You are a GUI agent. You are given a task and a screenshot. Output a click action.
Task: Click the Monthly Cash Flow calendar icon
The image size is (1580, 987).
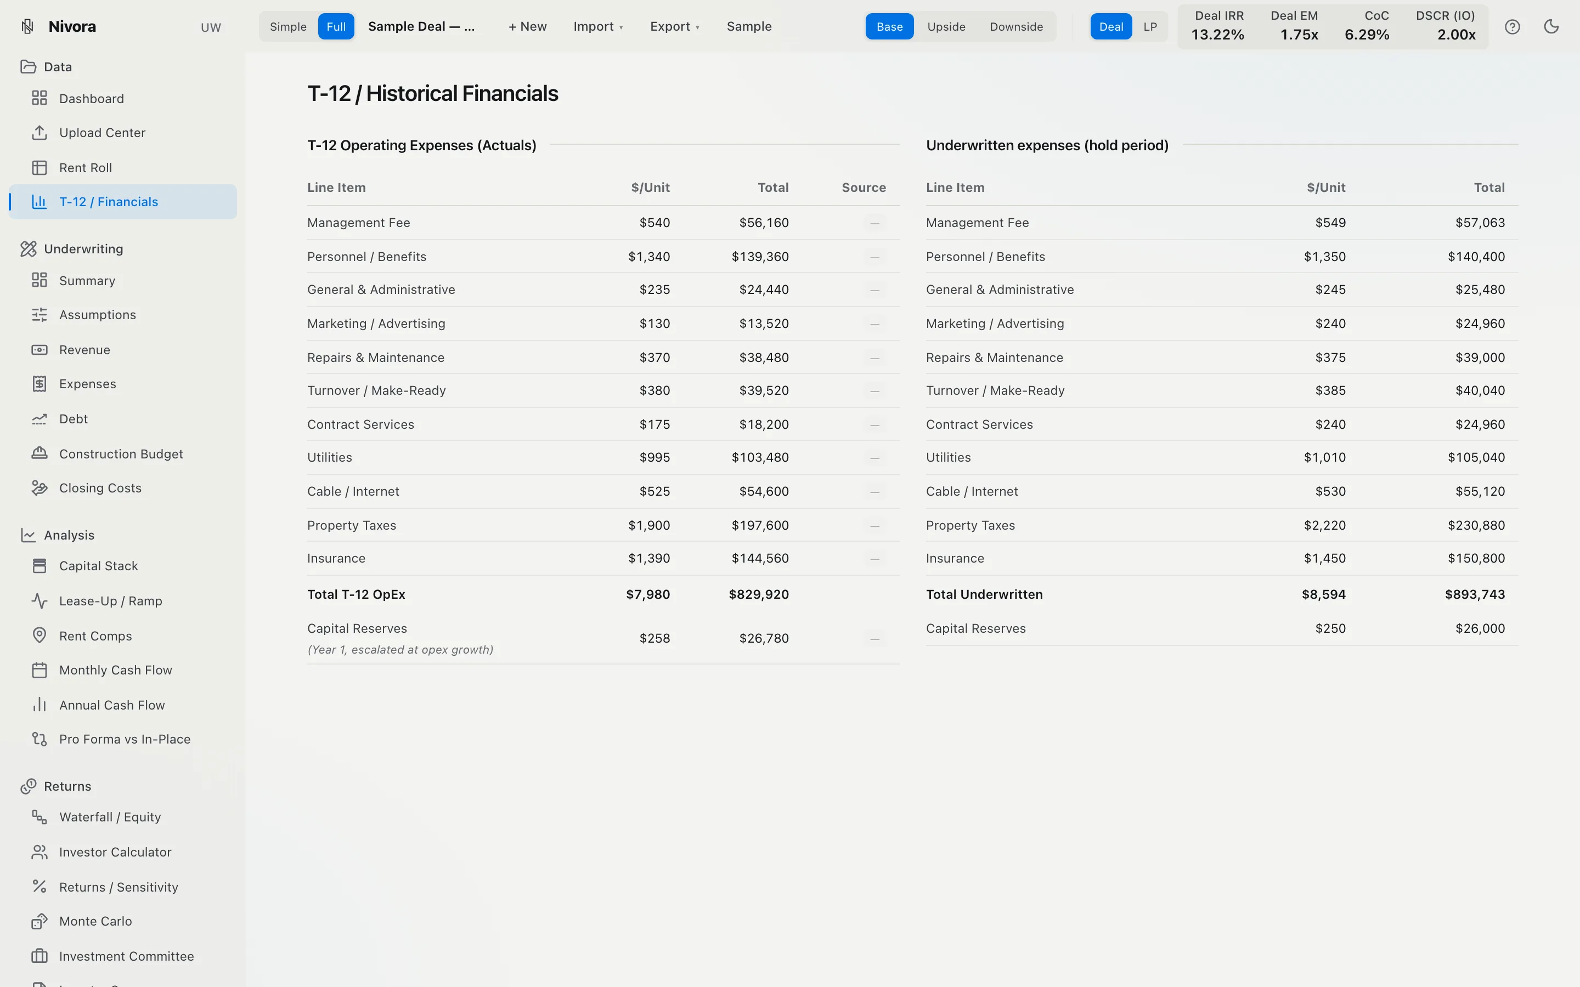pyautogui.click(x=39, y=671)
